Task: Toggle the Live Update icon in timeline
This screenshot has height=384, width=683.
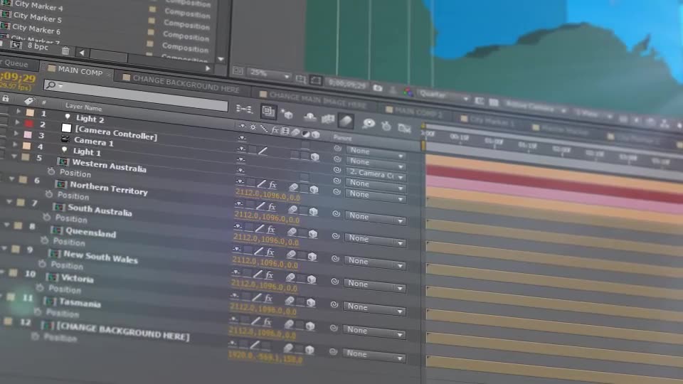Action: (268, 112)
